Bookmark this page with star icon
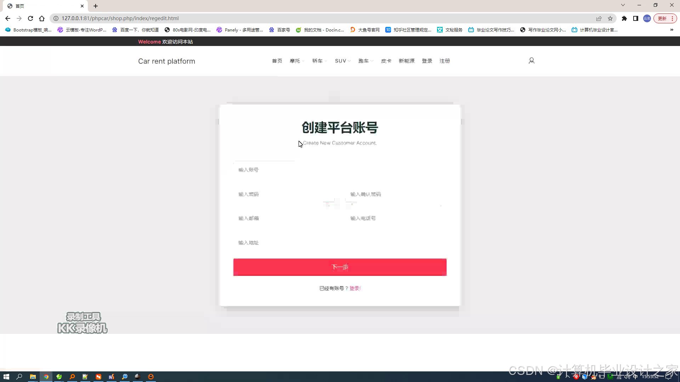 610,18
